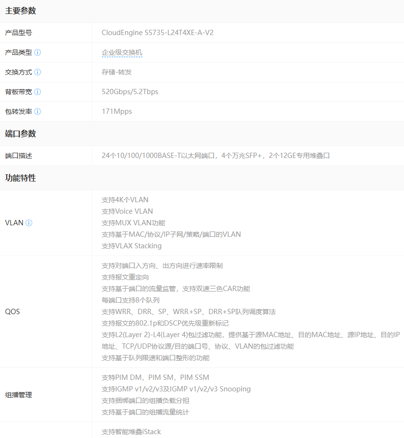Select the model text CloudEngine S5735-L24T4XE-A-V2

click(158, 33)
